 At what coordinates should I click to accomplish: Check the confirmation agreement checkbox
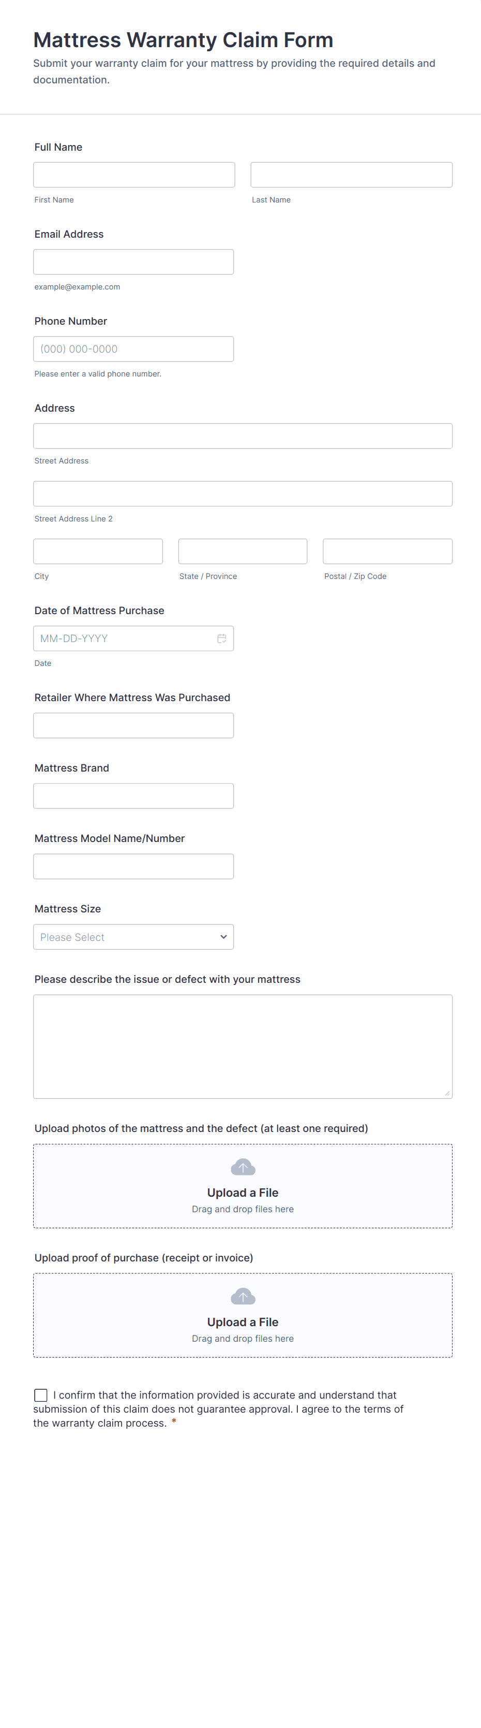[x=41, y=1395]
